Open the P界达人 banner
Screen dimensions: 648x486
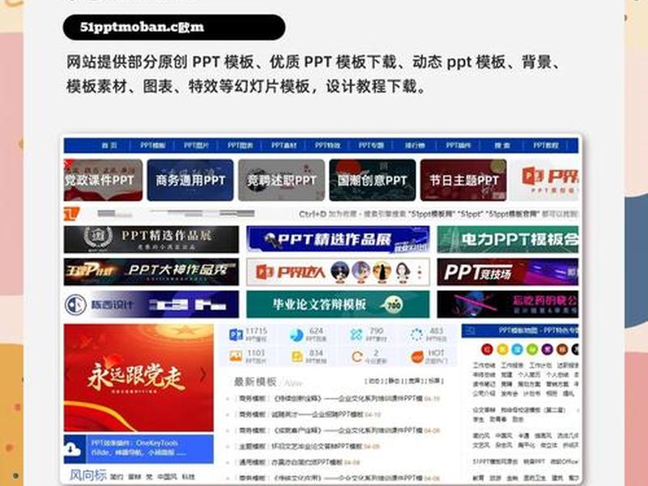pyautogui.click(x=338, y=272)
